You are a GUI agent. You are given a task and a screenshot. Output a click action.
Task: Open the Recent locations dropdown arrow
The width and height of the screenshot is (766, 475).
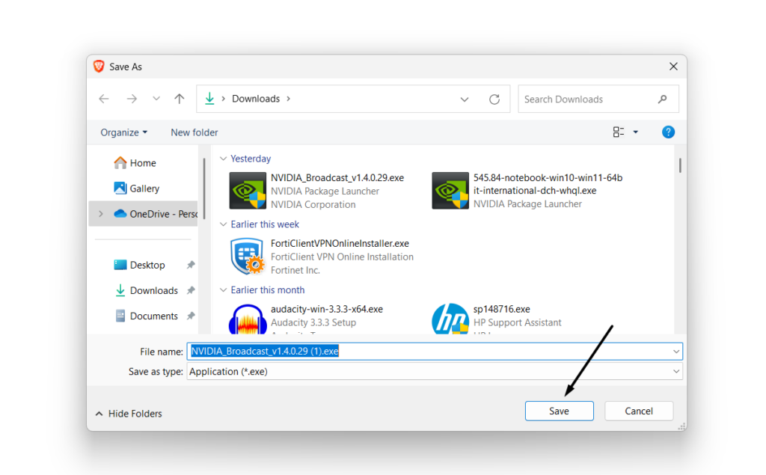point(156,99)
